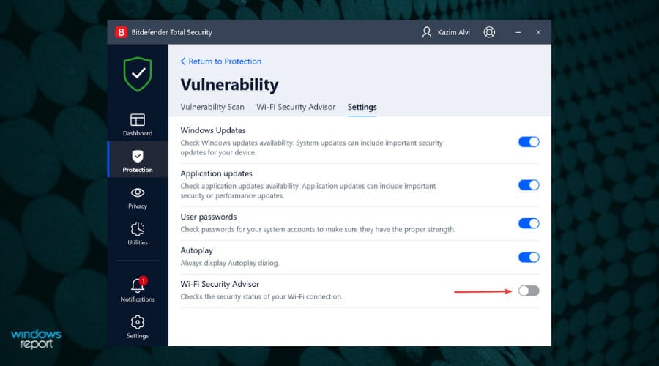Open the support lifebuoy icon
The width and height of the screenshot is (659, 366).
tap(490, 32)
